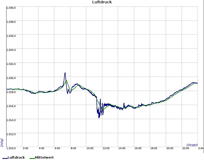Click the 4:00 time axis label
Image resolution: width=204 pixels, height=166 pixels.
coord(42,148)
